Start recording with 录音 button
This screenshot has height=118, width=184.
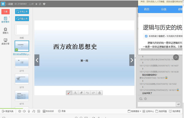62,111
